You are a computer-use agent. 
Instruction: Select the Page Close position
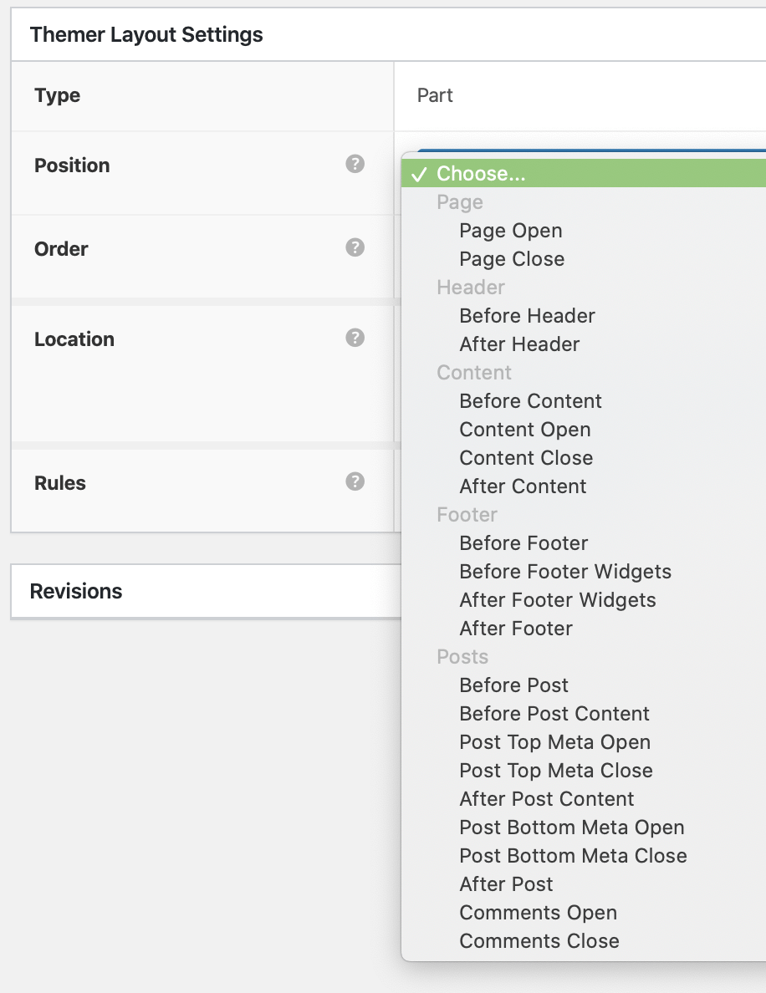[512, 259]
